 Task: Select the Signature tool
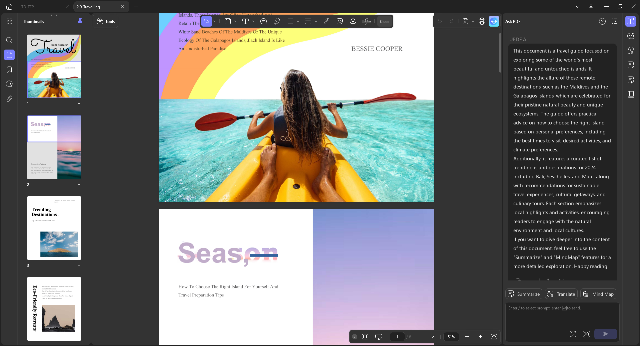point(366,21)
